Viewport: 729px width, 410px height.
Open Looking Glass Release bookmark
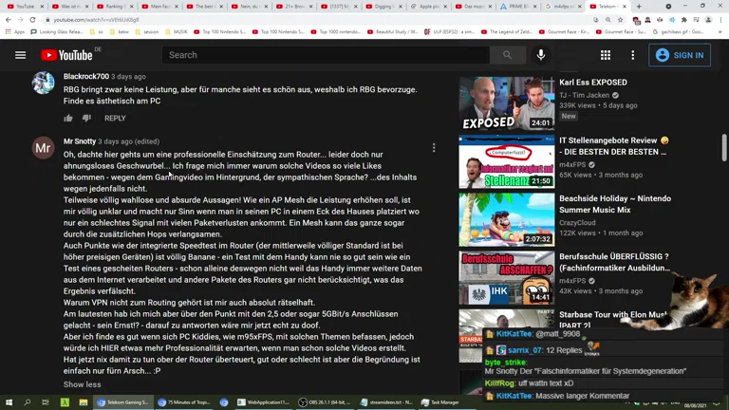click(57, 31)
